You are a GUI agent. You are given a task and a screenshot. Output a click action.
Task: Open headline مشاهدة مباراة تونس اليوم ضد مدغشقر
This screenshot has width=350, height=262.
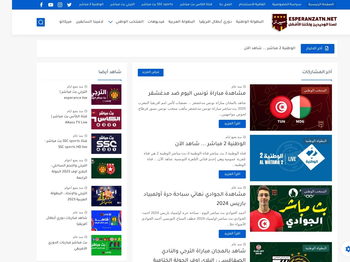point(197,93)
